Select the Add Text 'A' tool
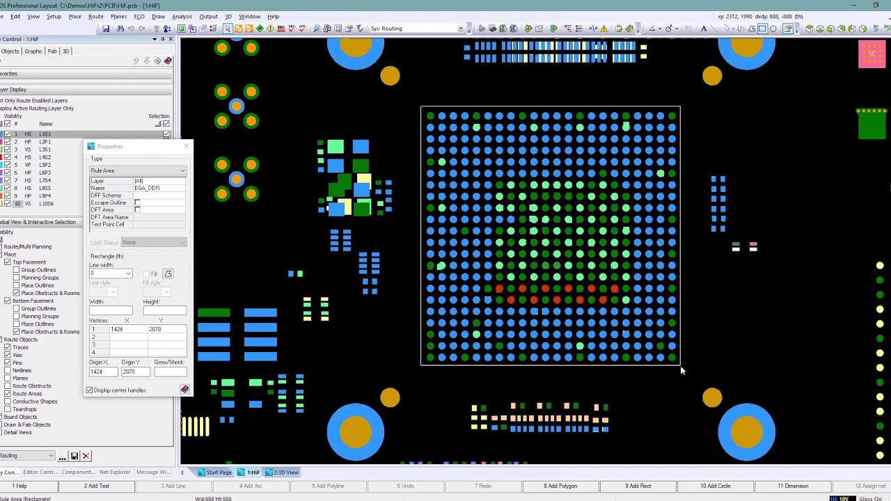 click(x=704, y=29)
